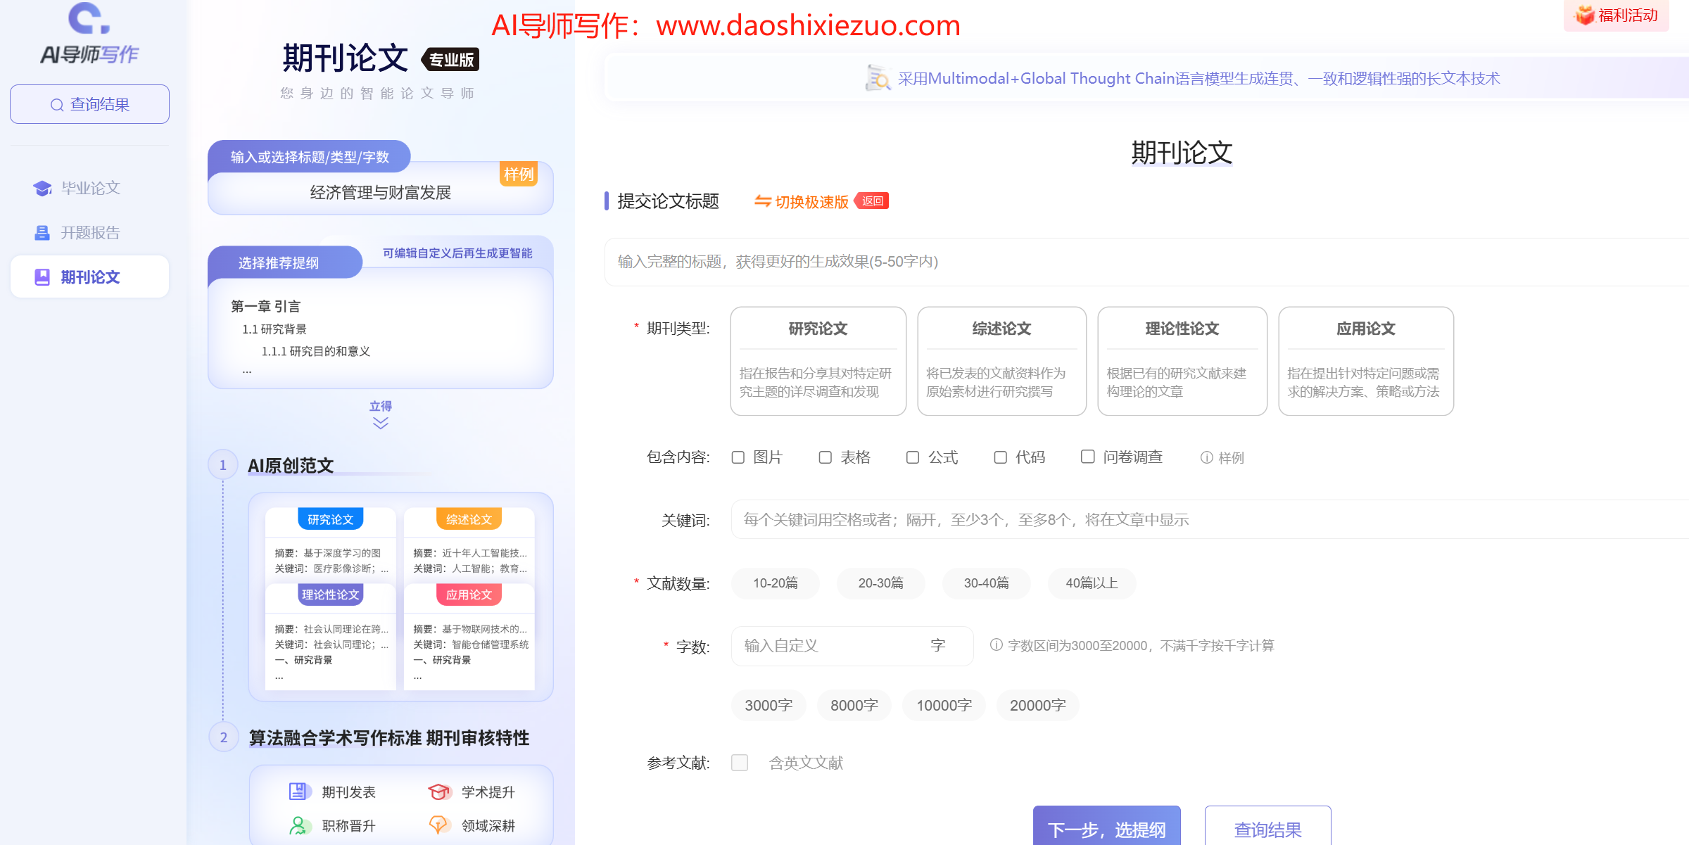The height and width of the screenshot is (845, 1689).
Task: Click 1.1.1 研究目的和意义 outline row
Action: pos(315,351)
